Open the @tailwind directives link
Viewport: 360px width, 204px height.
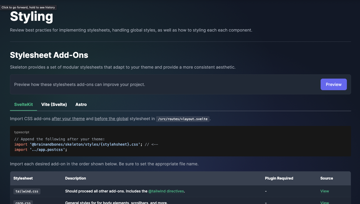pos(166,191)
